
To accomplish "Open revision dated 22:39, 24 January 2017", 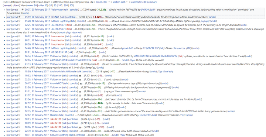I will pyautogui.click(x=37, y=131).
